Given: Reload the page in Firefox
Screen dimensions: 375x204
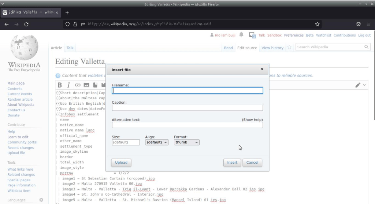Looking at the screenshot, I should point(26,24).
